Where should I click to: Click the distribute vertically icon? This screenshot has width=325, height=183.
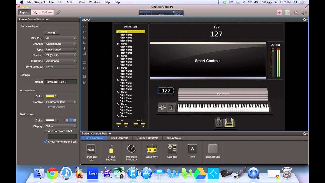[x=85, y=62]
